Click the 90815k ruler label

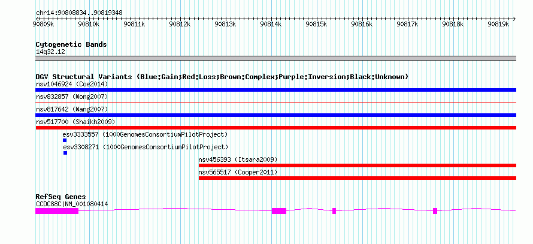tap(317, 24)
